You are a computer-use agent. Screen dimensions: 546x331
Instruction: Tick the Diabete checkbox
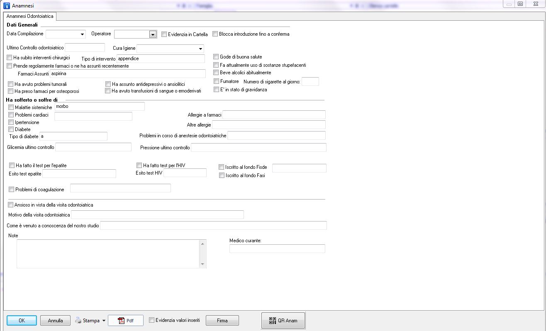pyautogui.click(x=11, y=129)
